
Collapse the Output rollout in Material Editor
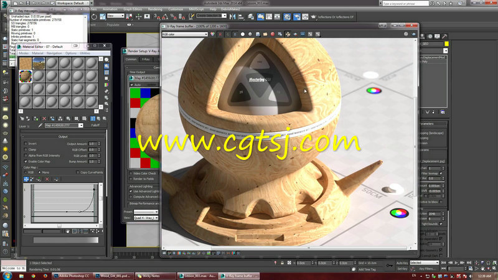click(x=63, y=136)
